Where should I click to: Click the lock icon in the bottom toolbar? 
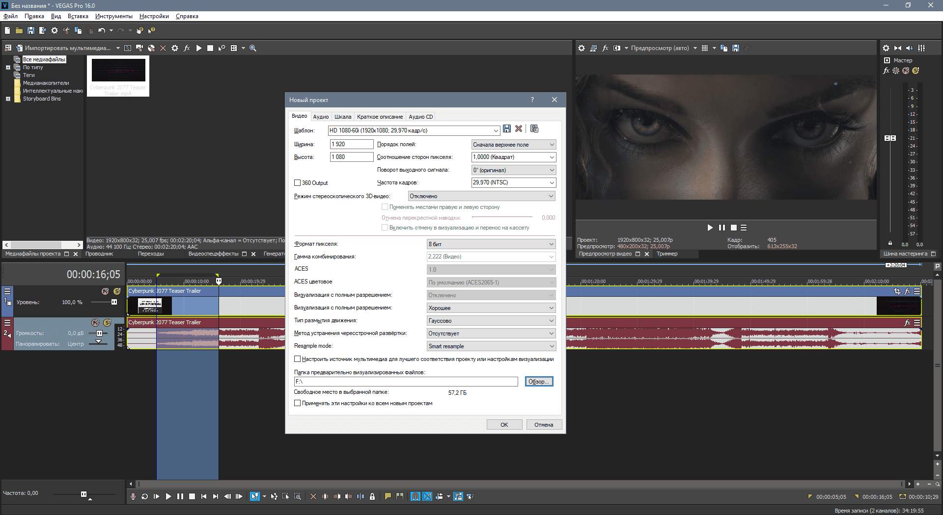(372, 496)
